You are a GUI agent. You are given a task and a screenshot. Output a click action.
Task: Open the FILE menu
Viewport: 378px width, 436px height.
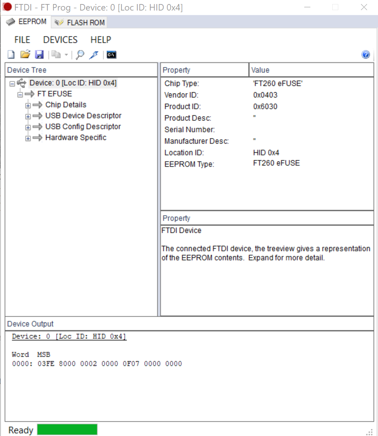coord(22,40)
